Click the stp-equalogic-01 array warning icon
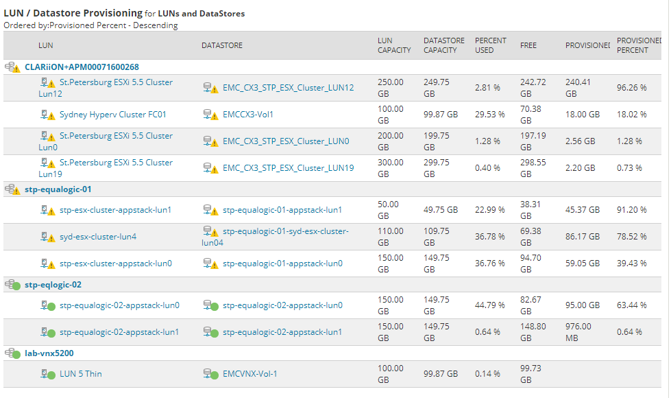This screenshot has height=398, width=671. click(12, 189)
